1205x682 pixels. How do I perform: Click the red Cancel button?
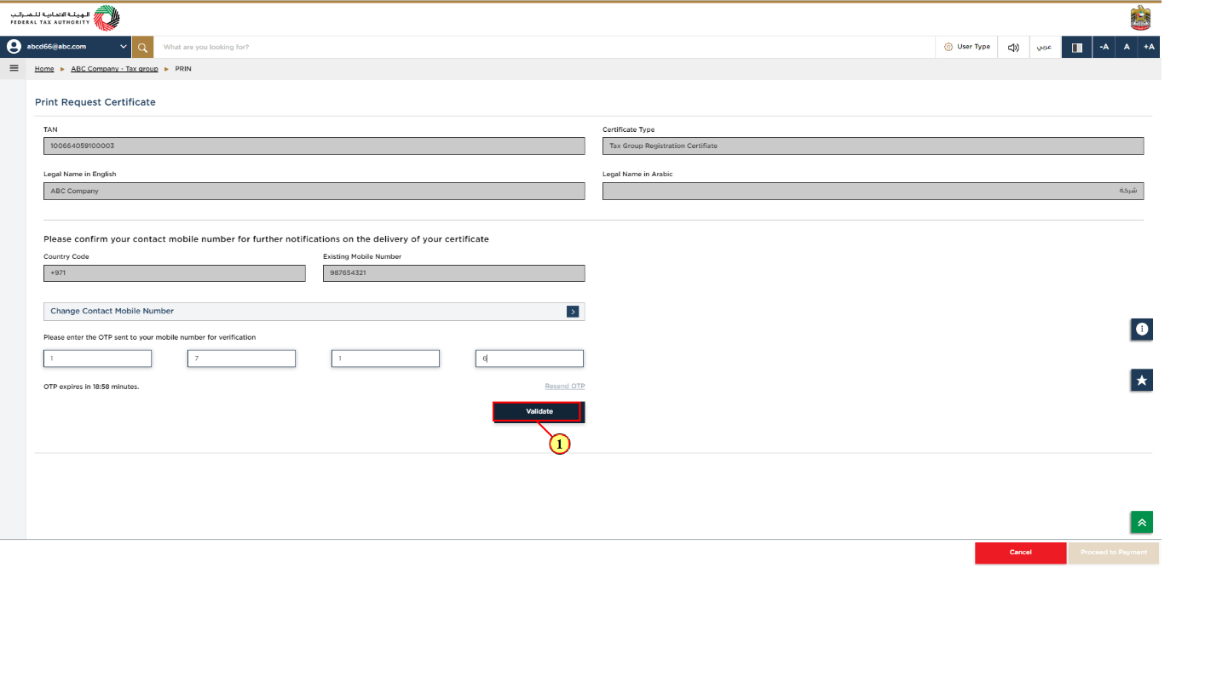tap(1020, 553)
